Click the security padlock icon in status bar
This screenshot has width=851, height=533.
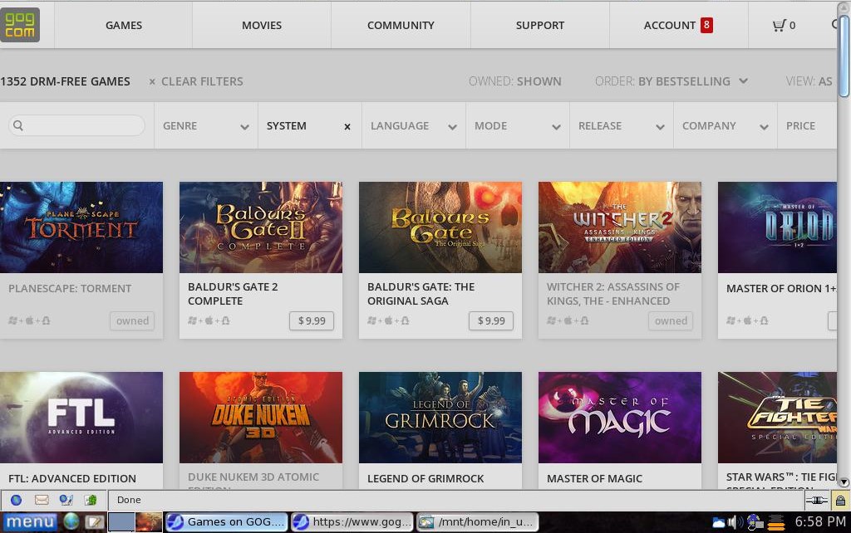tap(840, 501)
